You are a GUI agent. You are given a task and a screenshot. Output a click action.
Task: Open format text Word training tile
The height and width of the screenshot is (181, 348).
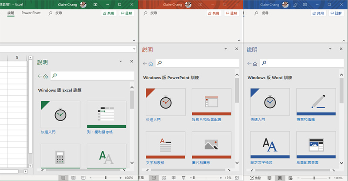pos(270,145)
